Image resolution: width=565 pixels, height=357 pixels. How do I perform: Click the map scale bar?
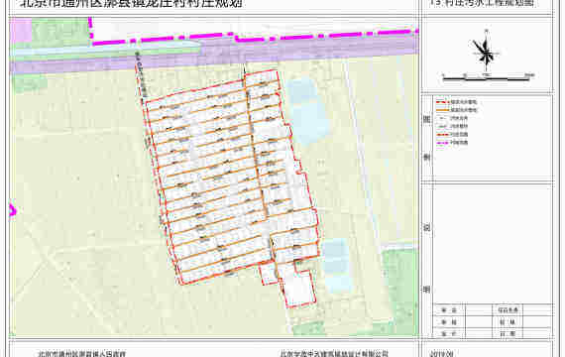(x=487, y=76)
